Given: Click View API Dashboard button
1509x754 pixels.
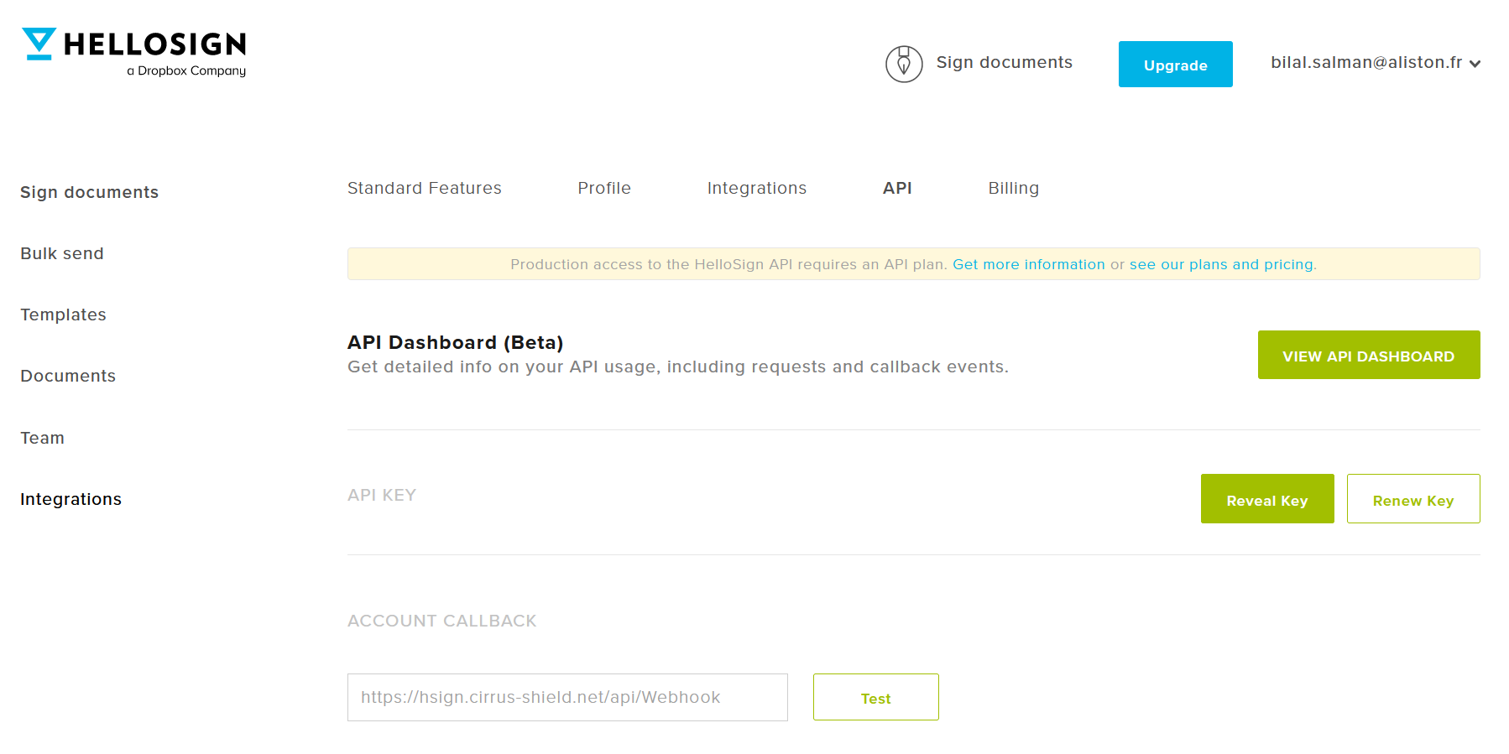Looking at the screenshot, I should pyautogui.click(x=1368, y=356).
